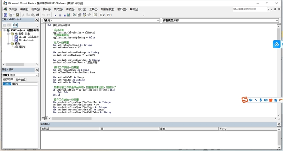Image resolution: width=283 pixels, height=151 pixels.
Task: Collapse the WPS表格 对象 folder
Action: (x=8, y=34)
